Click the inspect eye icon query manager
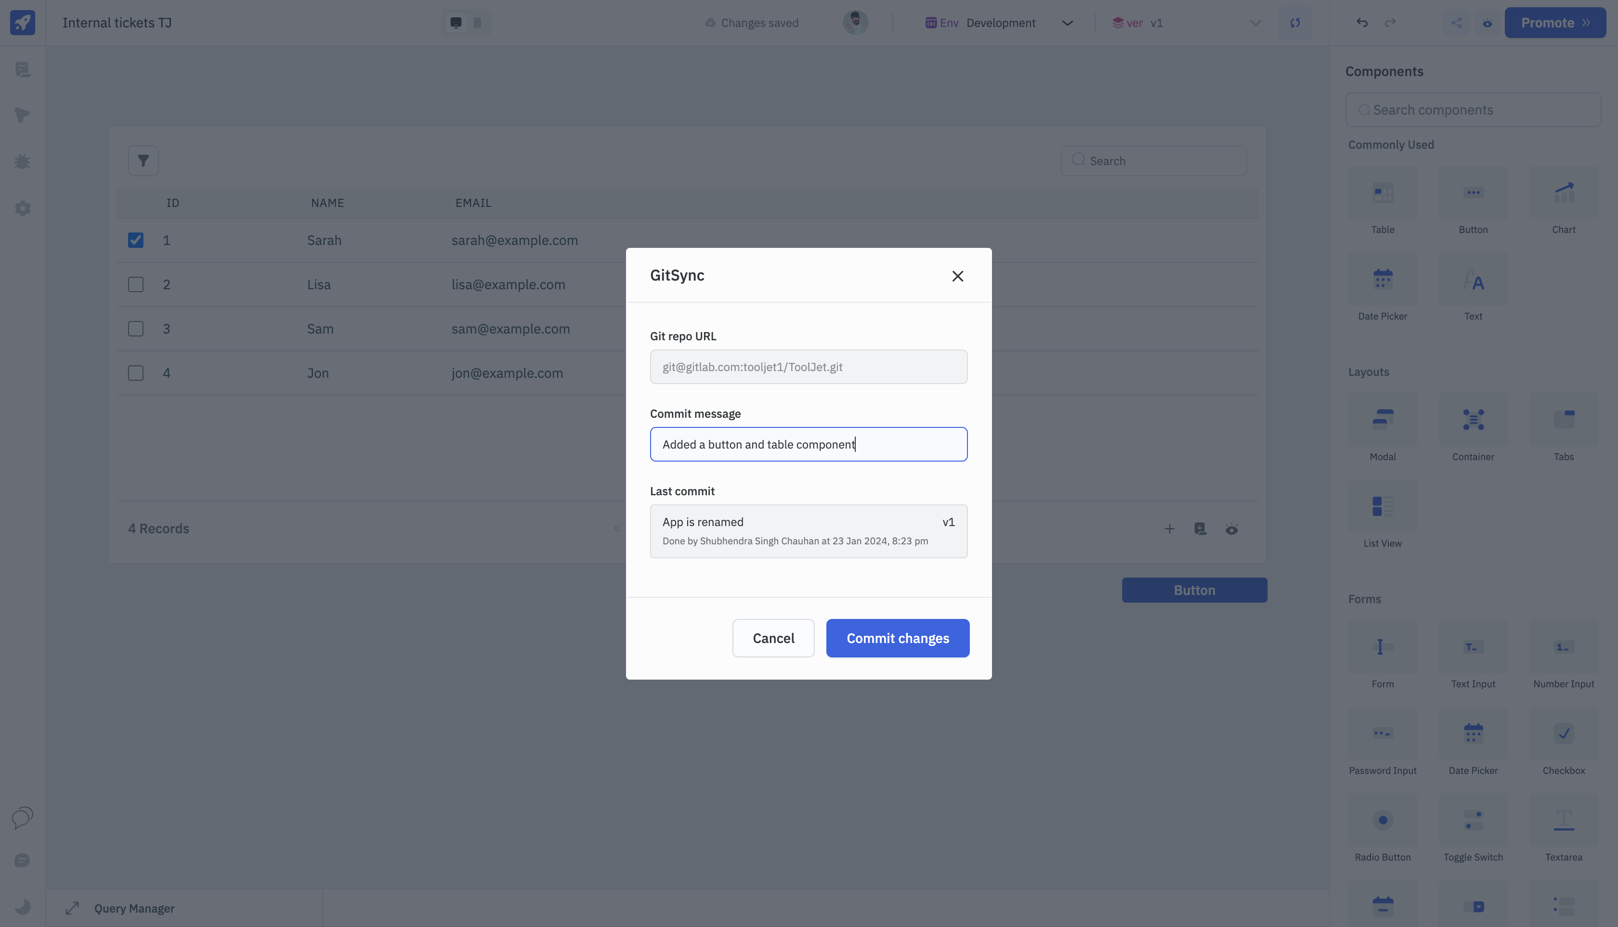 1231,528
